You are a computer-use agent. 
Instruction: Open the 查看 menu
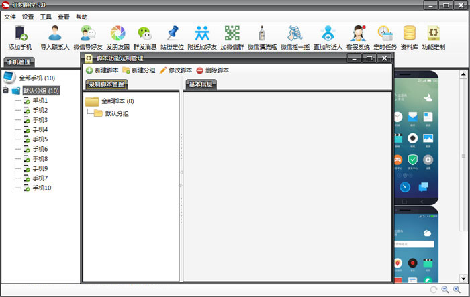(x=64, y=17)
